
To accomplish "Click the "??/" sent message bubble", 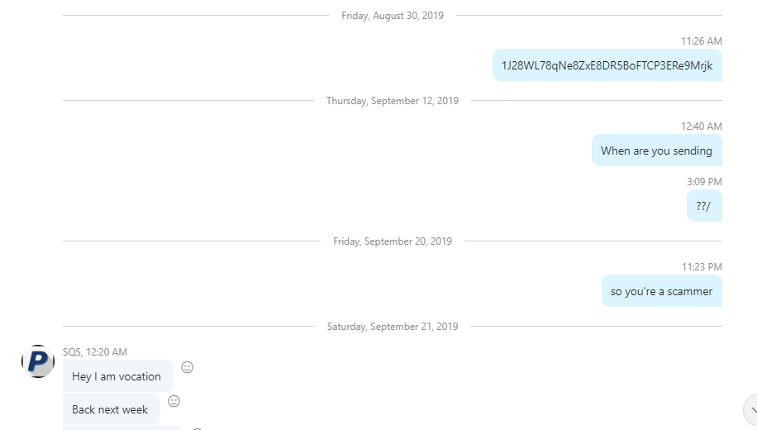I will pos(704,206).
